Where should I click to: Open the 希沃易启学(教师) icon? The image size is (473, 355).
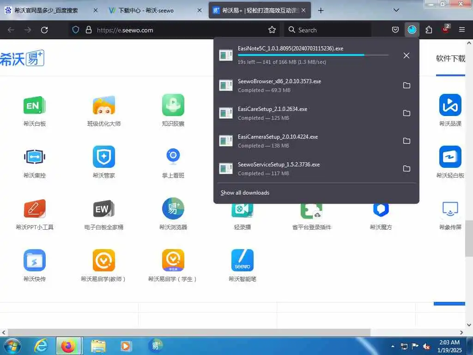pos(104,260)
